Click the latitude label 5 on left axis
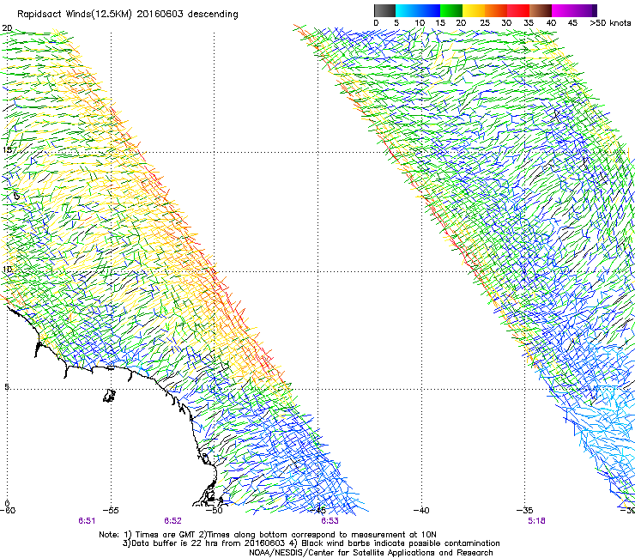Screen dimensions: 635x558 (7, 387)
